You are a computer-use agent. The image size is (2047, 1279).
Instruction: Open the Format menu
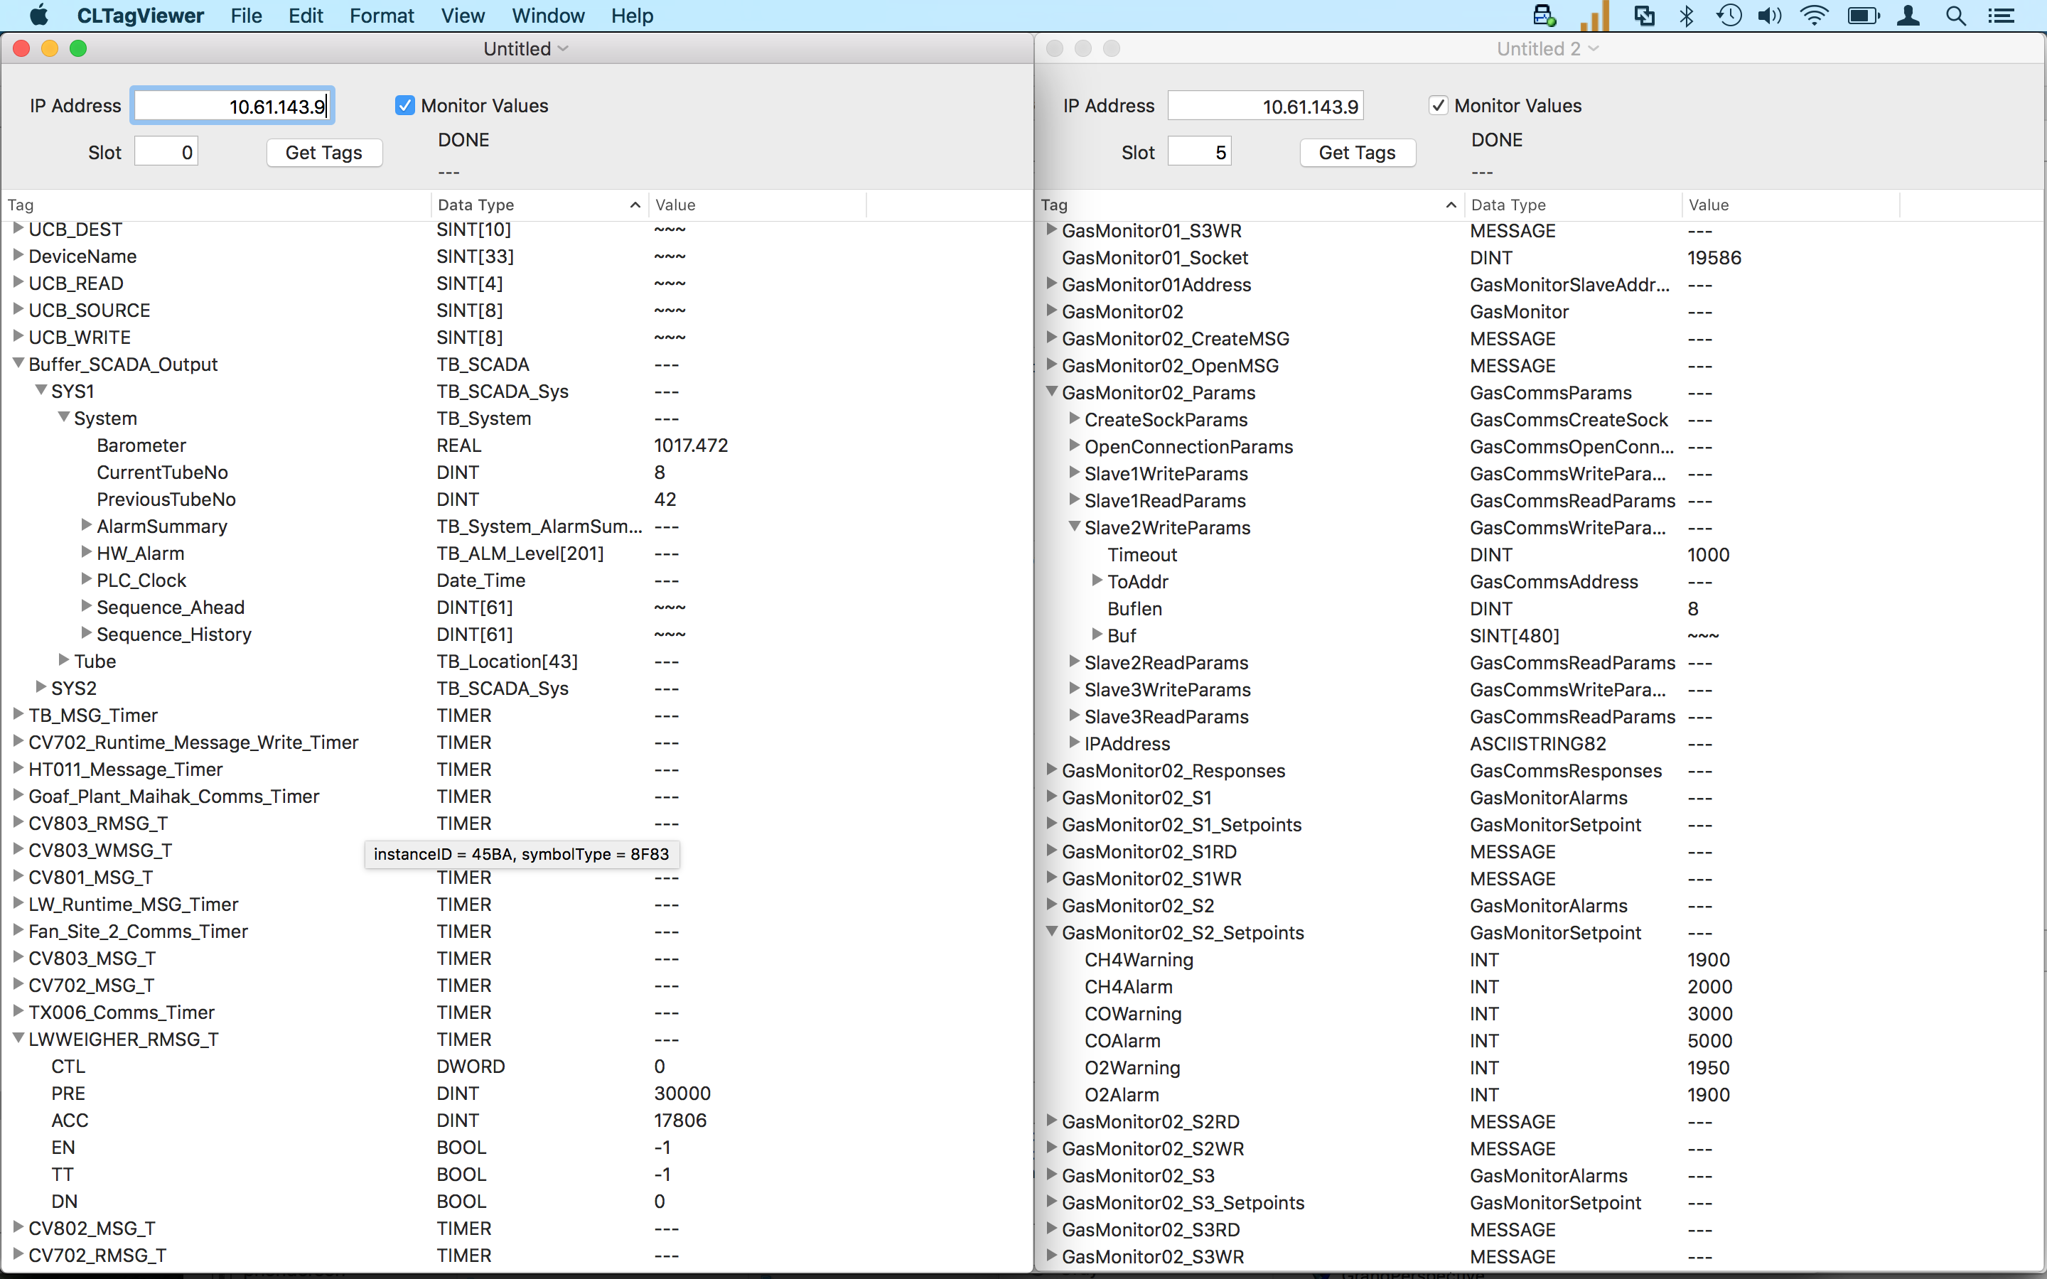coord(382,16)
